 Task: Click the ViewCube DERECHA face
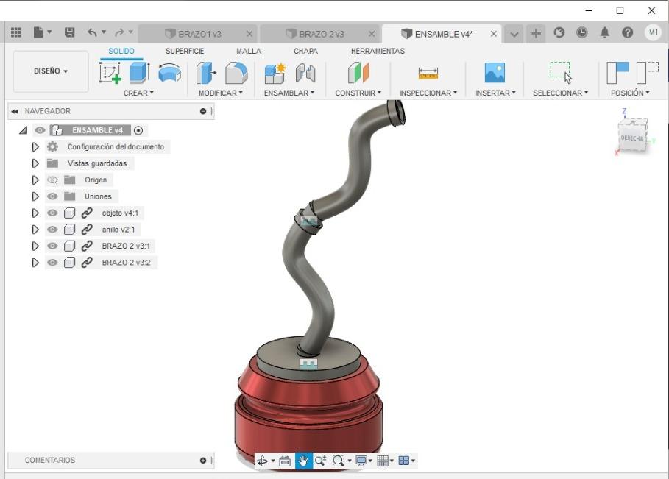coord(632,138)
